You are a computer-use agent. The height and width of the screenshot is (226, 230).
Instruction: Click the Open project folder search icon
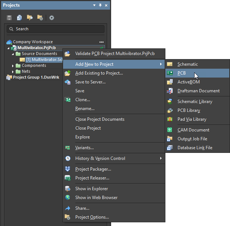tap(30, 18)
